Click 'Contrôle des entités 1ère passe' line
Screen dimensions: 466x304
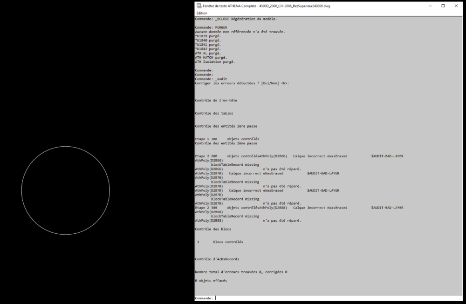pos(226,126)
